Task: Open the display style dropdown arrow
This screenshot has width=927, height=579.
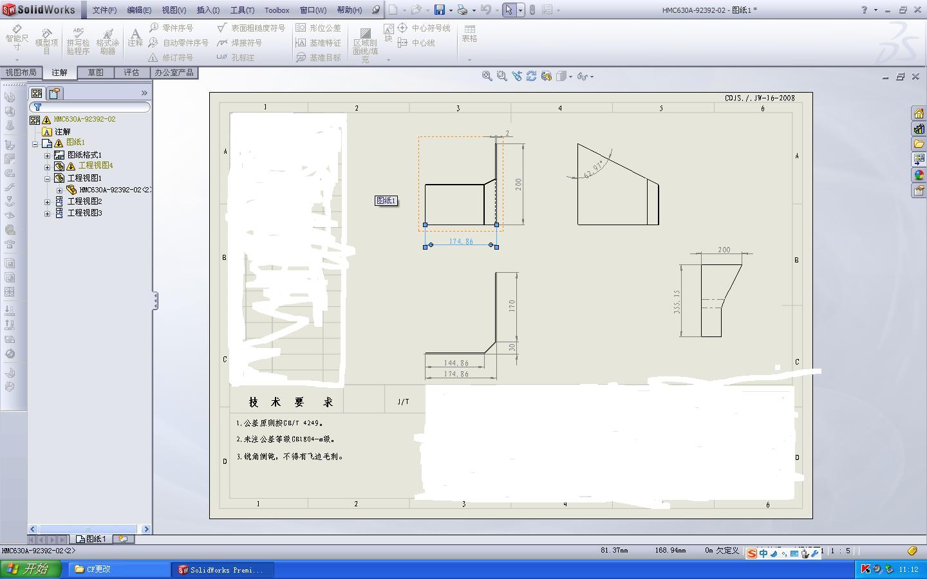Action: (x=570, y=77)
